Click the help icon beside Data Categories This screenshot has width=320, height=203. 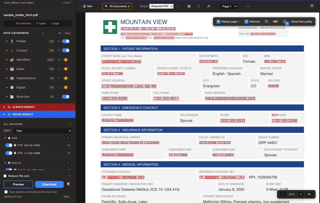point(43,33)
